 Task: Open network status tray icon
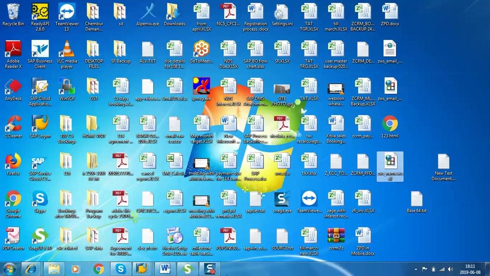[442, 269]
